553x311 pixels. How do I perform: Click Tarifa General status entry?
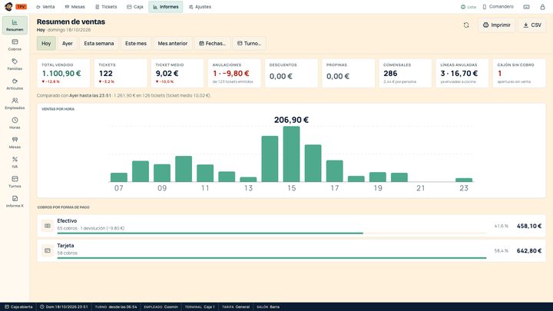(236, 306)
